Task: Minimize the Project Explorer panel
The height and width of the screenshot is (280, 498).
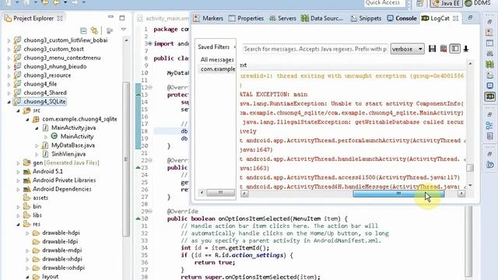Action: tap(110, 17)
